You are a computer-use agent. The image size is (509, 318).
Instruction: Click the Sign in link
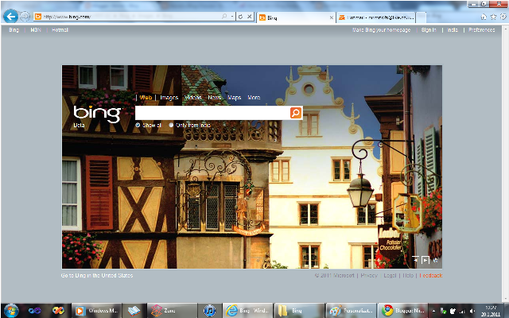(x=429, y=29)
